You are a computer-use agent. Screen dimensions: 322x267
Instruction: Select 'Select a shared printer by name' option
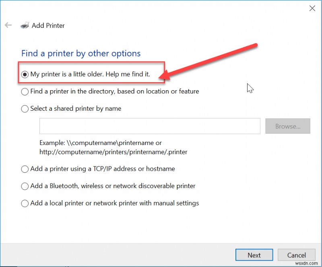[x=25, y=108]
